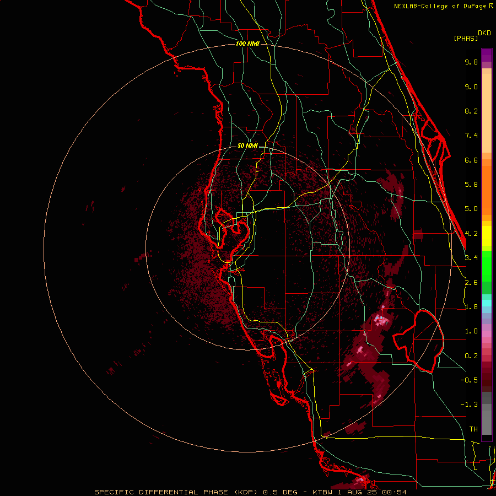
Task: Click the 100 NMI range ring label
Action: pos(247,44)
